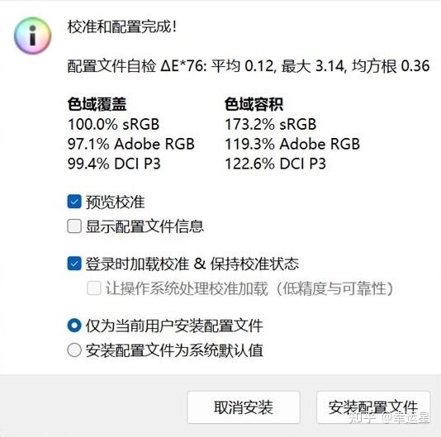The width and height of the screenshot is (441, 437).
Task: Click the 122.6% DCI P3 volume value
Action: click(275, 164)
